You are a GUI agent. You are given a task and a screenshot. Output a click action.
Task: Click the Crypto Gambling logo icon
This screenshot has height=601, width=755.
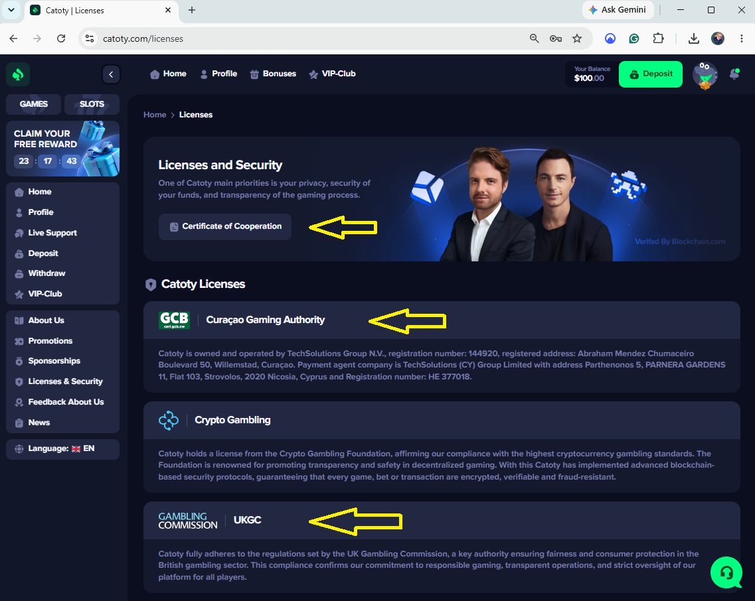[169, 420]
